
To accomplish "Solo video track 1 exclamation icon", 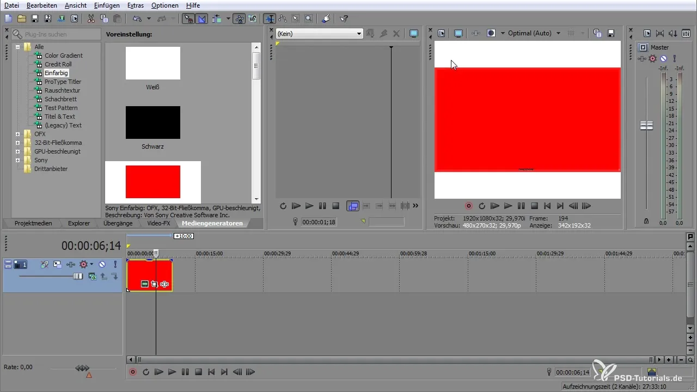I will coord(115,265).
